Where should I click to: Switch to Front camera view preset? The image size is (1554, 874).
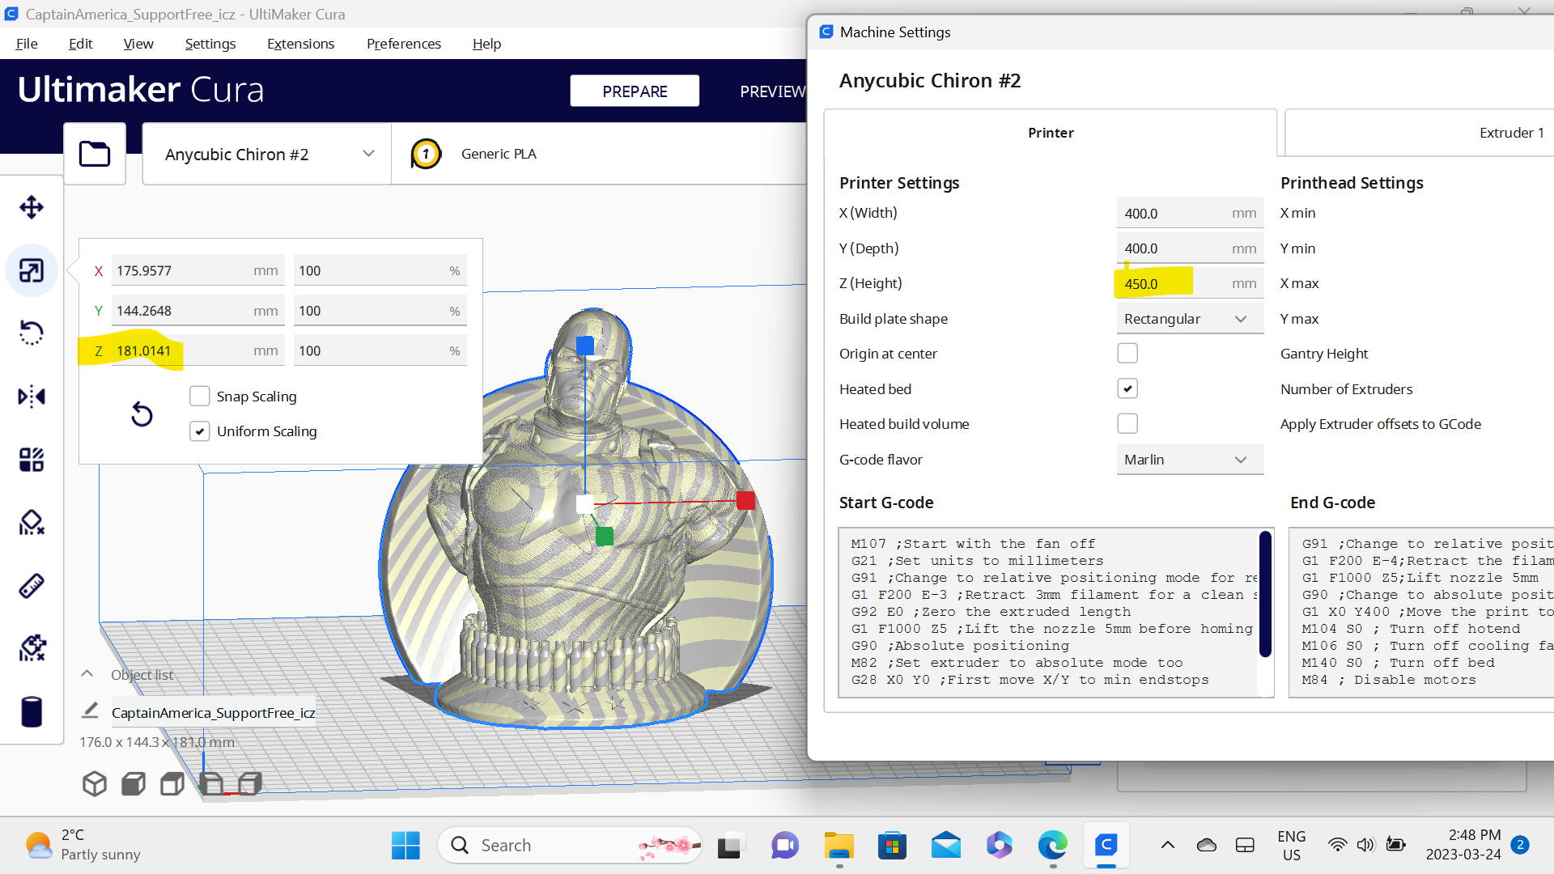coord(133,783)
